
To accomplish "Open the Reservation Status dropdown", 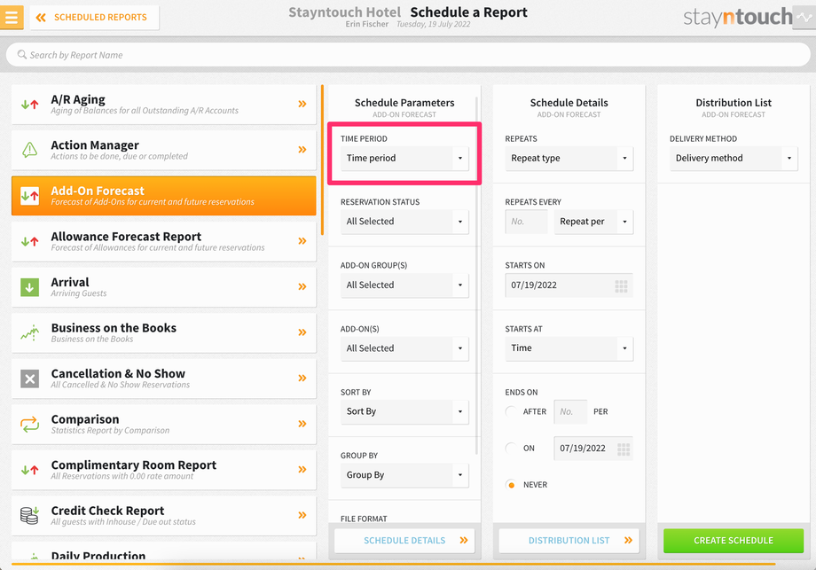I will (404, 222).
